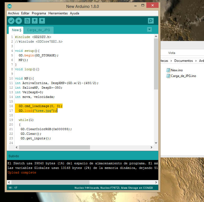Click the GD.begin(GD_STORAGE) code line
204x202 pixels.
(x=39, y=55)
